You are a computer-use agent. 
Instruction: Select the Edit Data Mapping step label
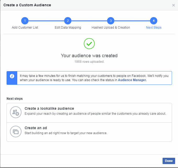pyautogui.click(x=68, y=28)
